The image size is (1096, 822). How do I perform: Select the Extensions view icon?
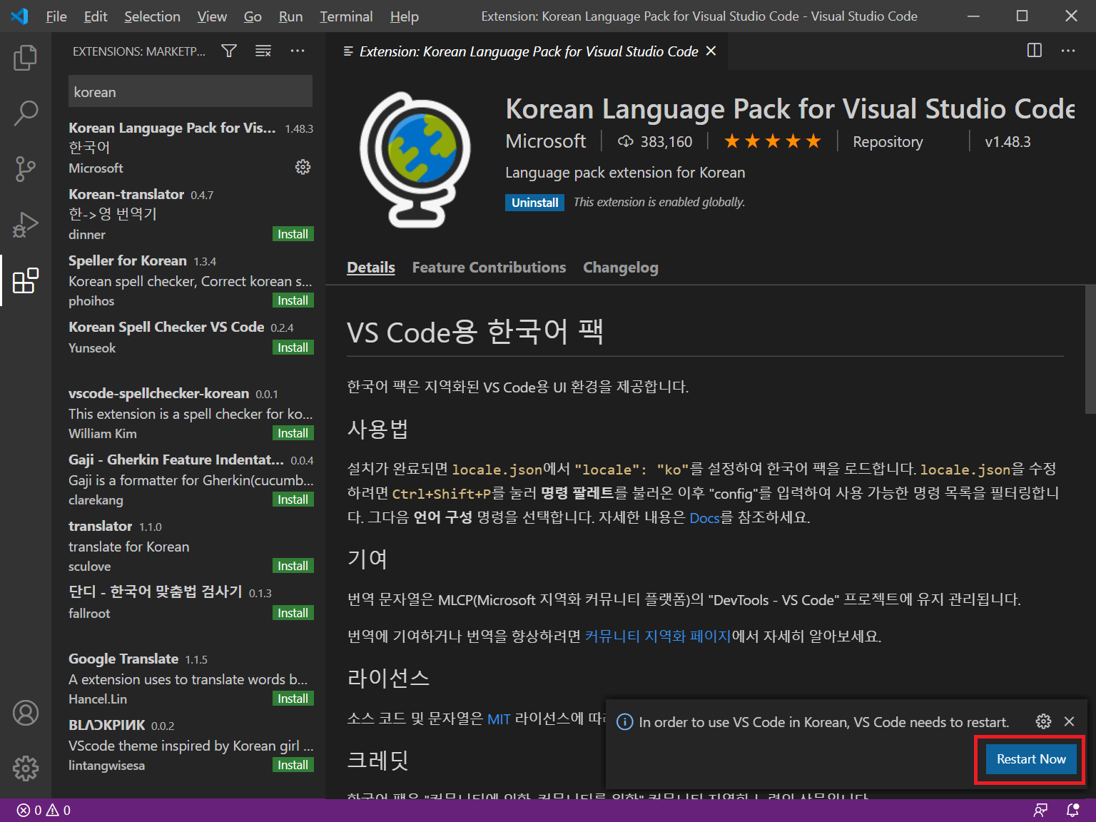(26, 280)
